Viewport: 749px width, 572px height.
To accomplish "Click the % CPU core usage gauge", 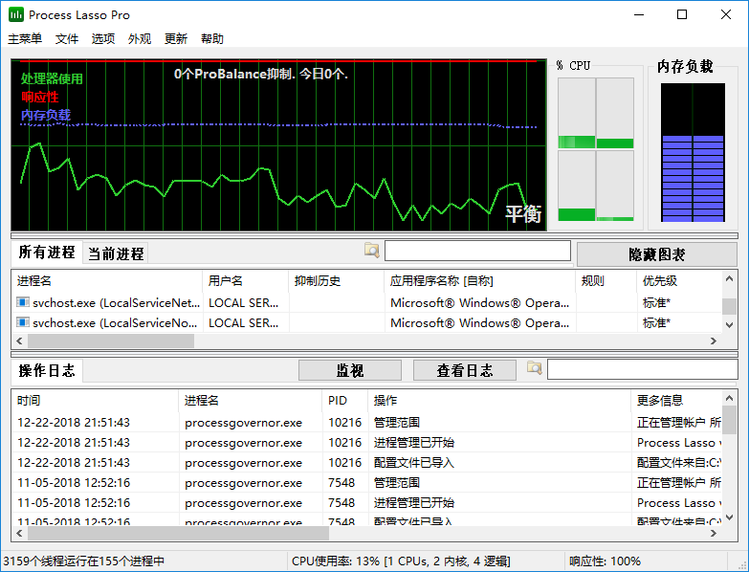I will coord(596,149).
